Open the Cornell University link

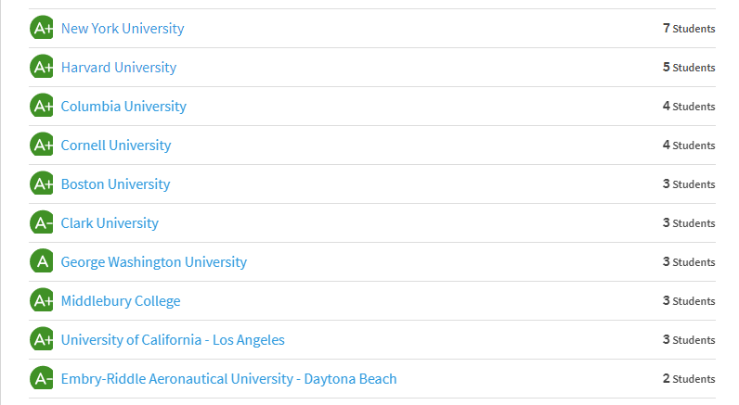[x=116, y=146]
